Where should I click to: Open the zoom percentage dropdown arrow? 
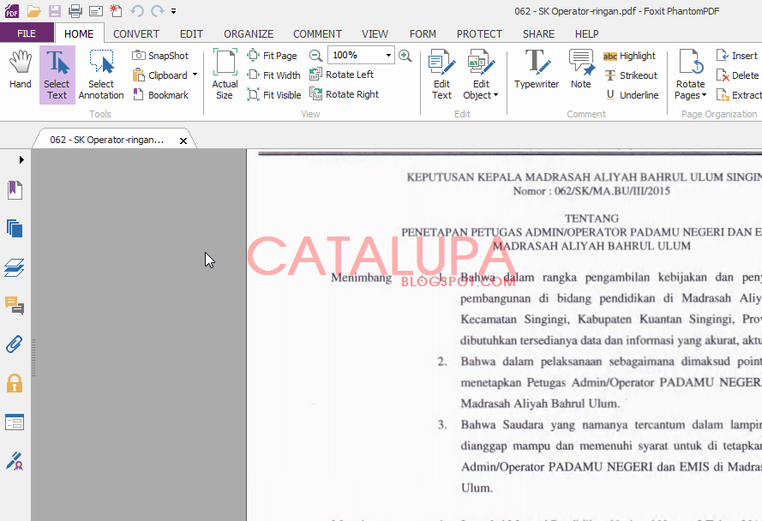tap(388, 56)
